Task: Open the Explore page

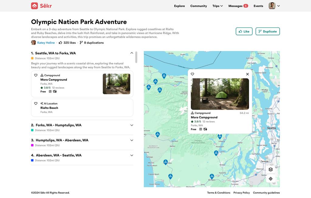Action: tap(179, 6)
